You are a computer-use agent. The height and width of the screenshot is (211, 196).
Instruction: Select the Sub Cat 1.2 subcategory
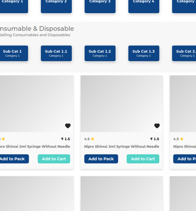[100, 53]
